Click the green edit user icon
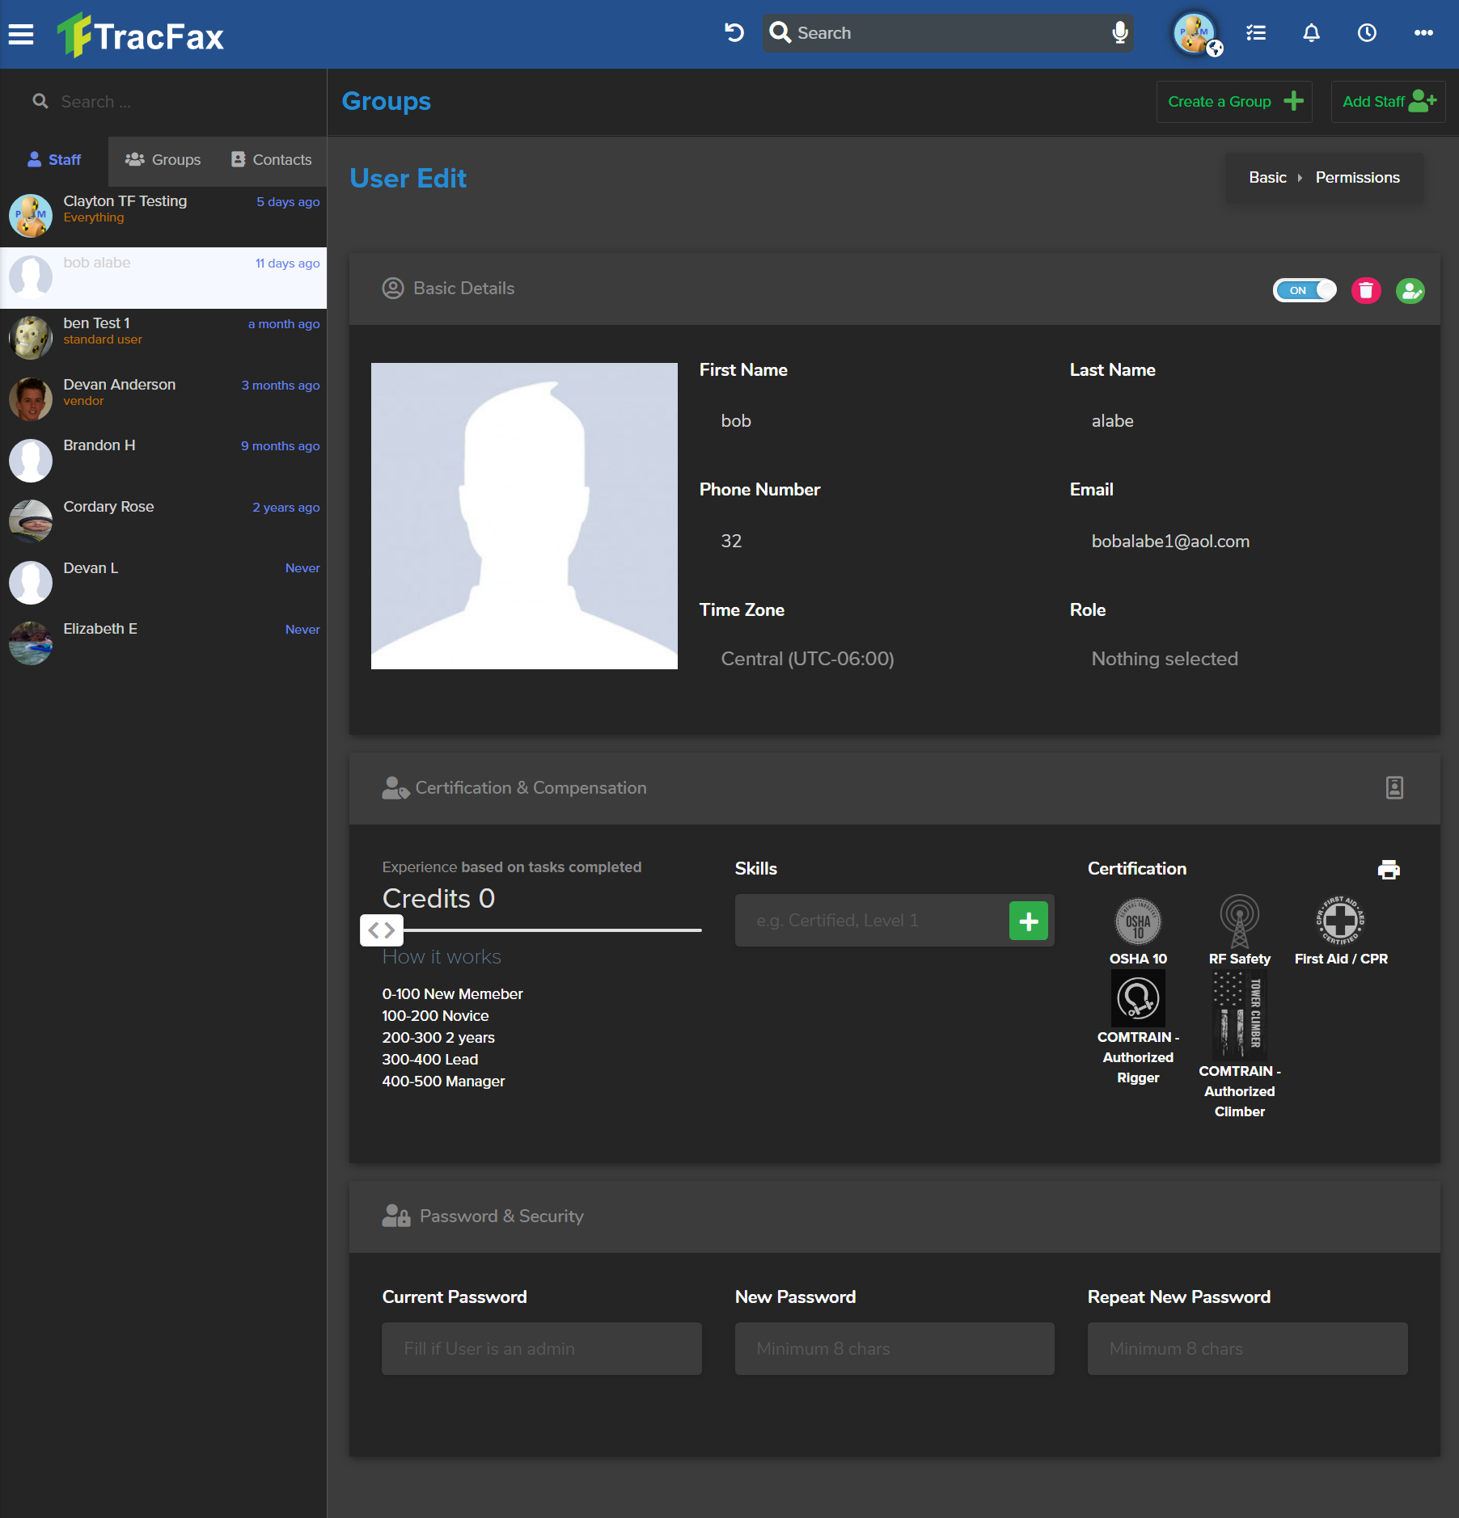Screen dimensions: 1459x1518 [x=1410, y=290]
